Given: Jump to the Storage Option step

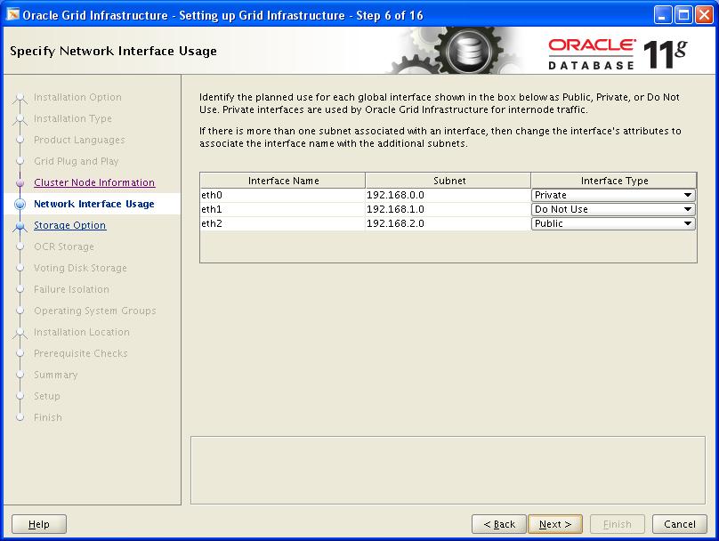Looking at the screenshot, I should (69, 225).
